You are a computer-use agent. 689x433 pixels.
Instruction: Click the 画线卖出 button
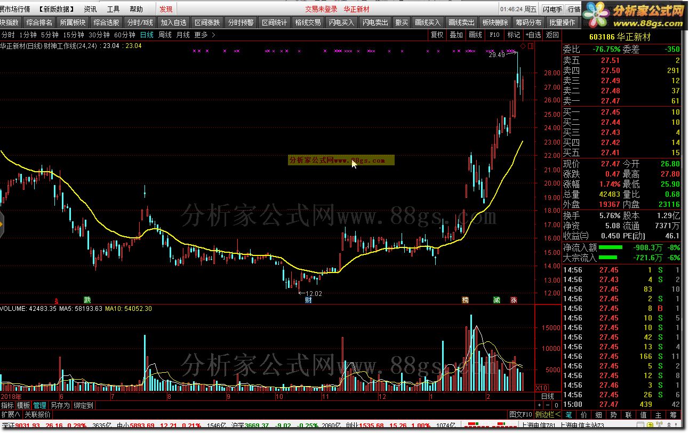462,22
